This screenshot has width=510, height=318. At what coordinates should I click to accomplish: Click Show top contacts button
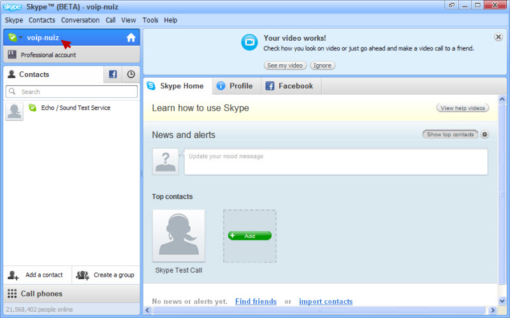tap(450, 134)
